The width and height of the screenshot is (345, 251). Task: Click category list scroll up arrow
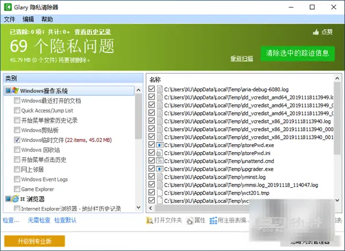coord(139,90)
